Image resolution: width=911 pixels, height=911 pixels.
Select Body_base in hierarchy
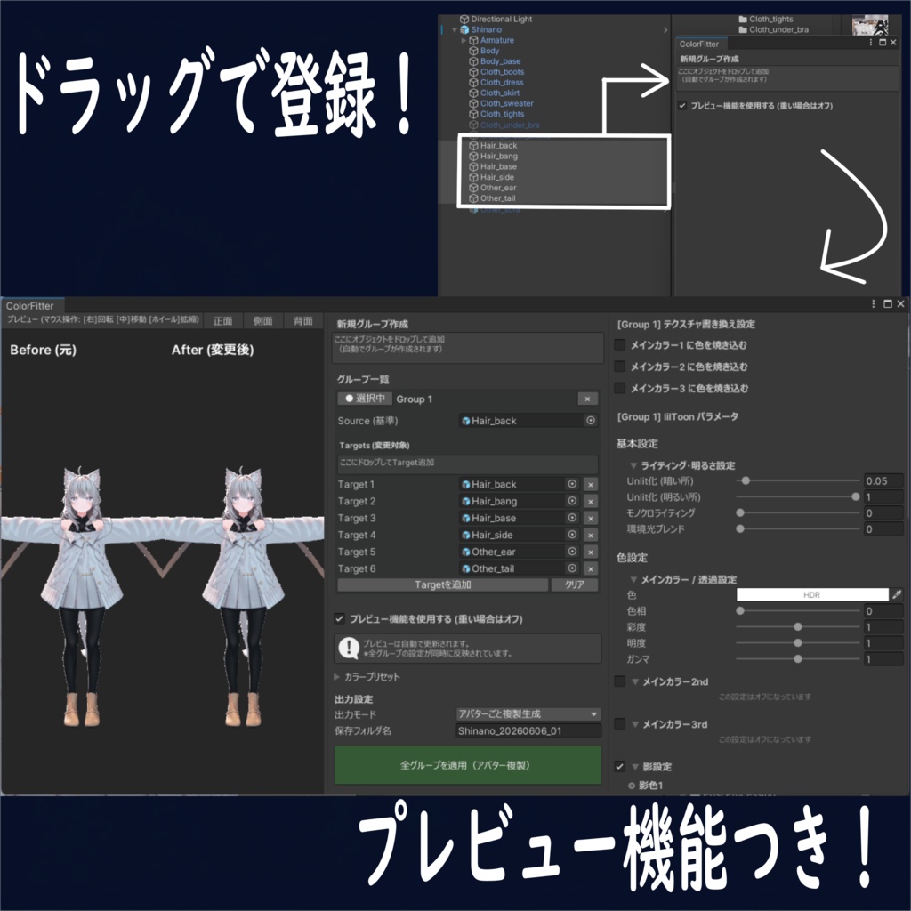[x=500, y=61]
